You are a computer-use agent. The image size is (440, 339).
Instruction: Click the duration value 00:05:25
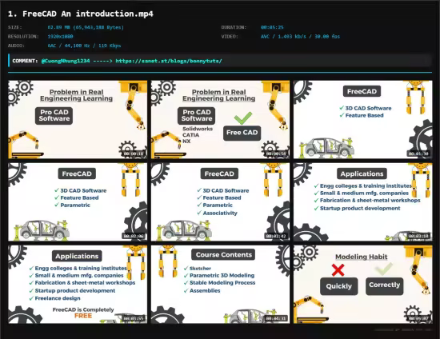point(272,27)
